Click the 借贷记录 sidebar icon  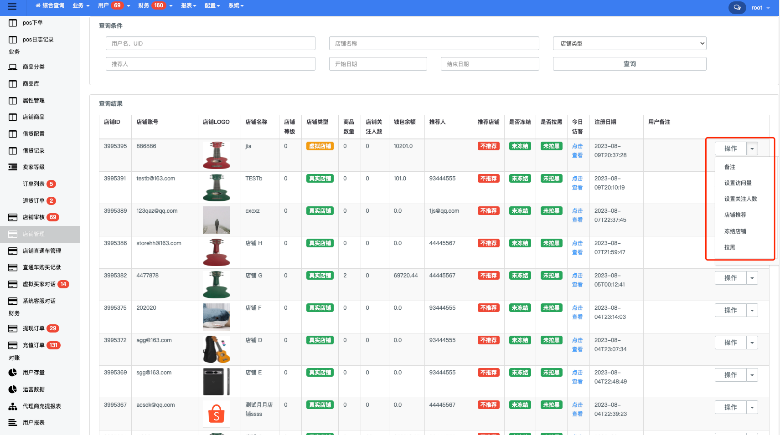tap(13, 151)
